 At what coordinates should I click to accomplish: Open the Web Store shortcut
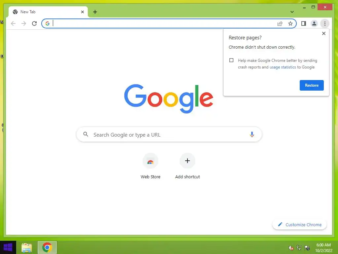151,166
